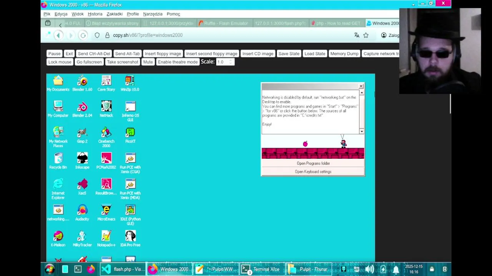
Task: Bookmark this page with star icon
Action: click(366, 35)
